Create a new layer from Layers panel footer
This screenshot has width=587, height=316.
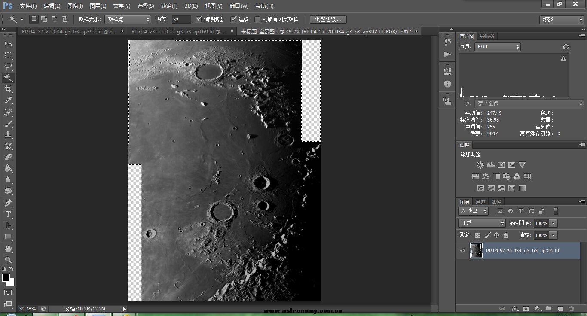560,308
